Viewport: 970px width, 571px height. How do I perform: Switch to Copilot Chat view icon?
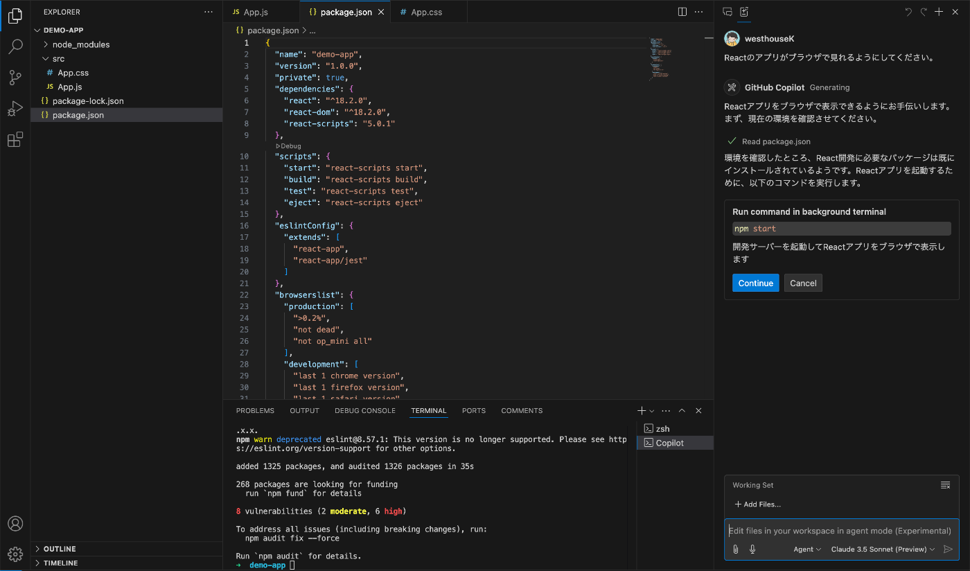point(727,12)
